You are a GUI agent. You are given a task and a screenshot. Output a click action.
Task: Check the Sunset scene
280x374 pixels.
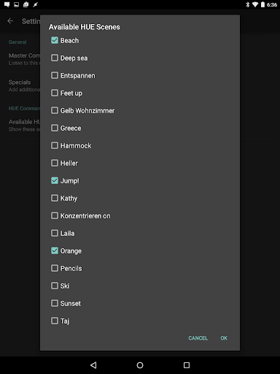(x=55, y=303)
